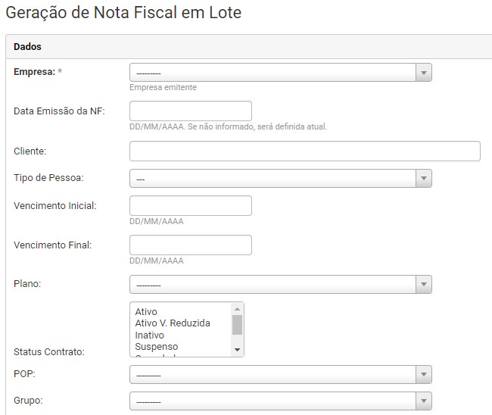Open the POP dropdown

[273, 375]
